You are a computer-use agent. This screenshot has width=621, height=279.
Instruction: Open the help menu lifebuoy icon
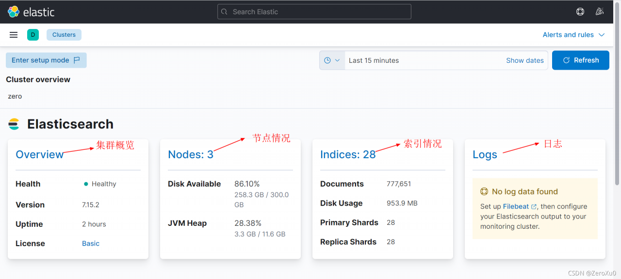(x=580, y=12)
